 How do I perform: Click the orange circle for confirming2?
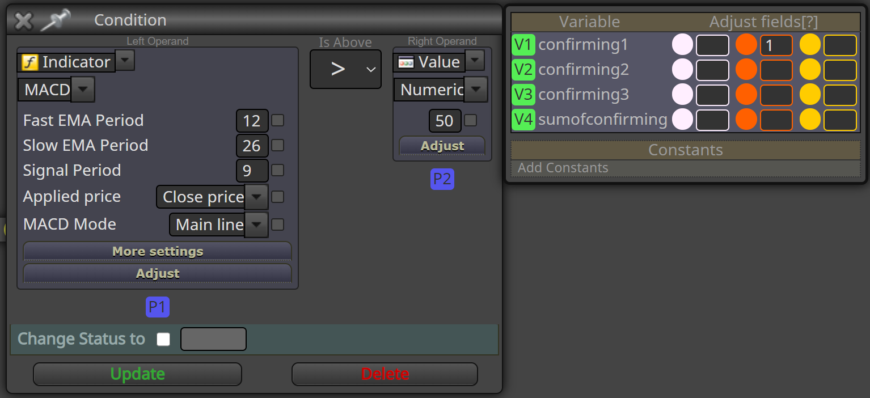point(746,70)
